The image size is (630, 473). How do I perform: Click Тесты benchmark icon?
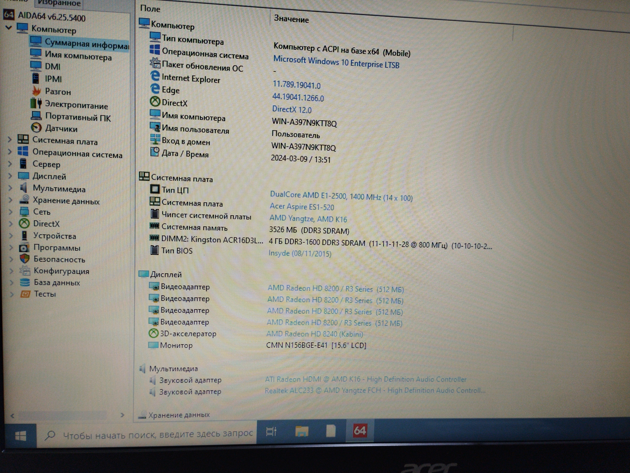click(x=25, y=294)
